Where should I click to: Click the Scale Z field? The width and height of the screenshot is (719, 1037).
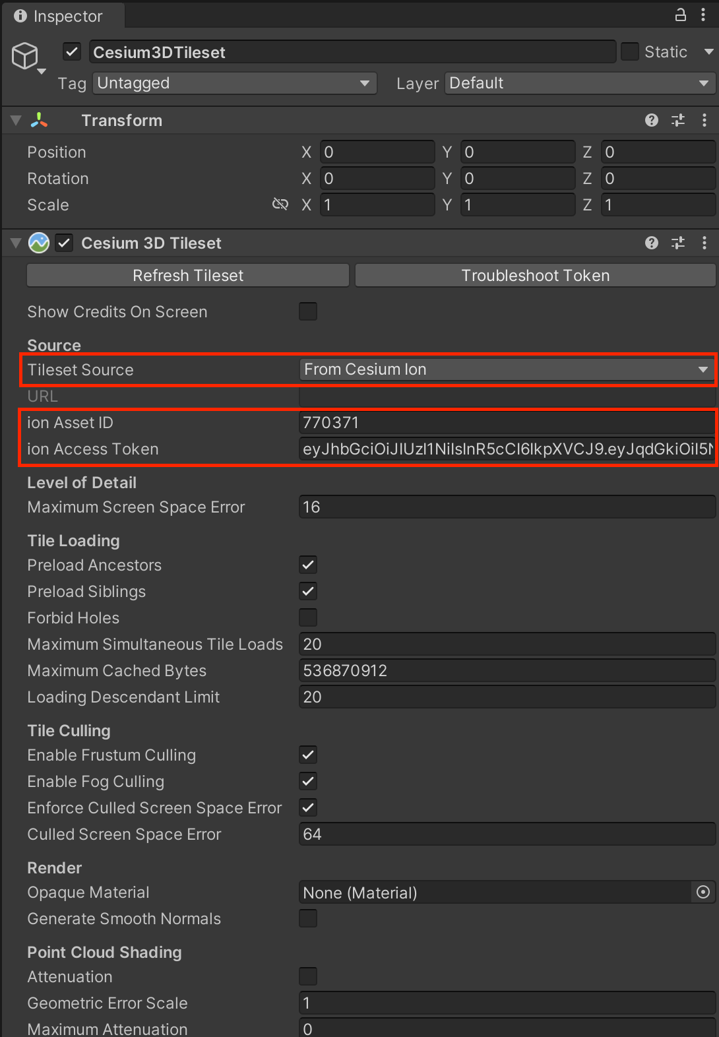(x=658, y=204)
